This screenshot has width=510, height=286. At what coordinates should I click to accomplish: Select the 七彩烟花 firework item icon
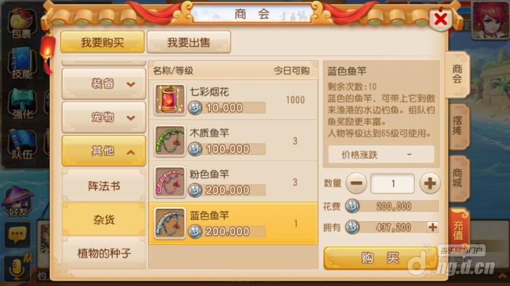pyautogui.click(x=170, y=100)
